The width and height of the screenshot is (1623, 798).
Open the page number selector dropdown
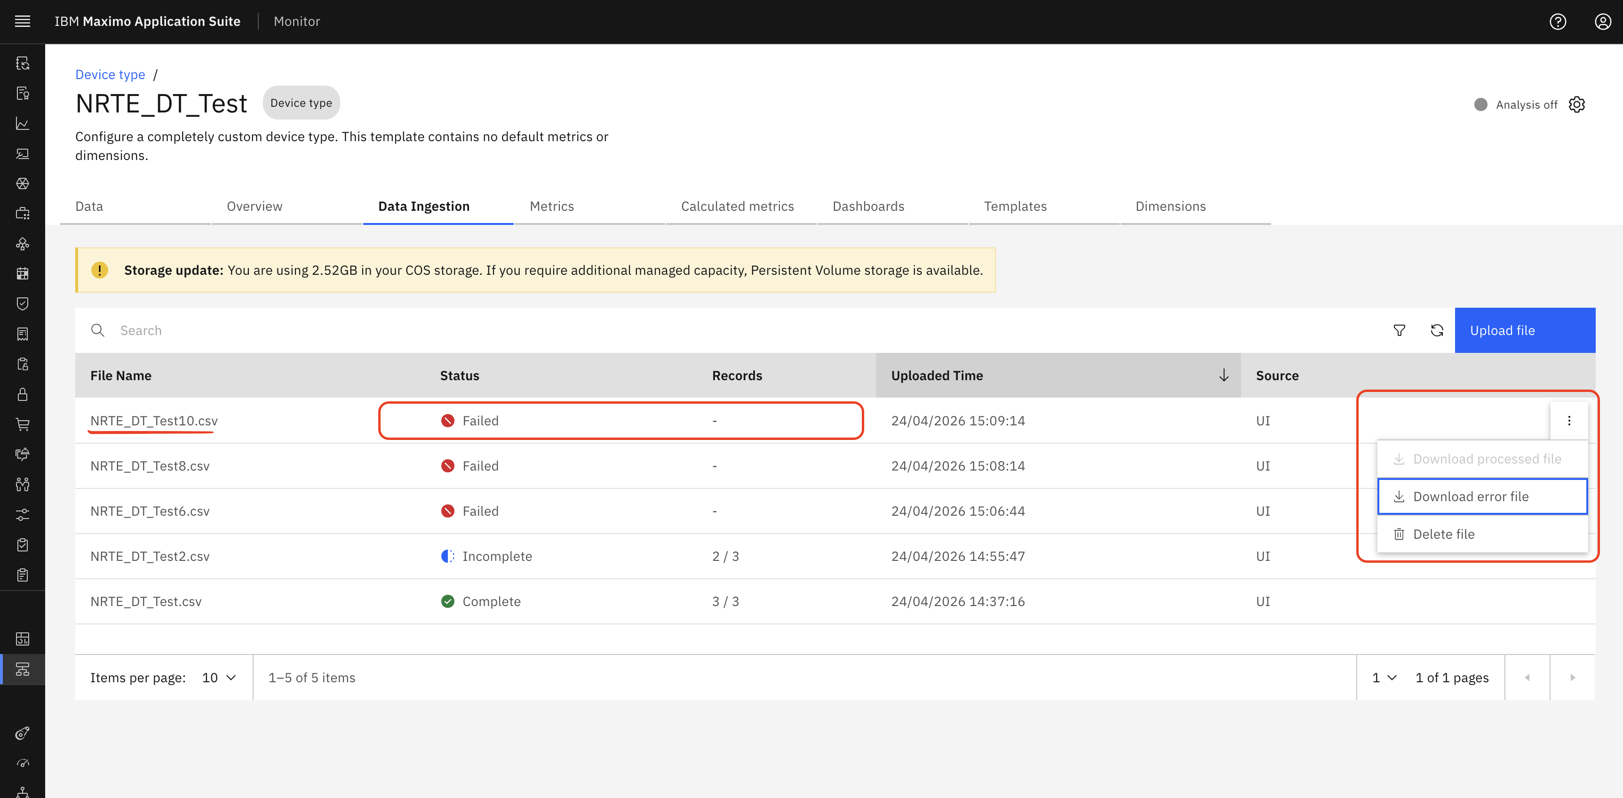coord(1384,678)
